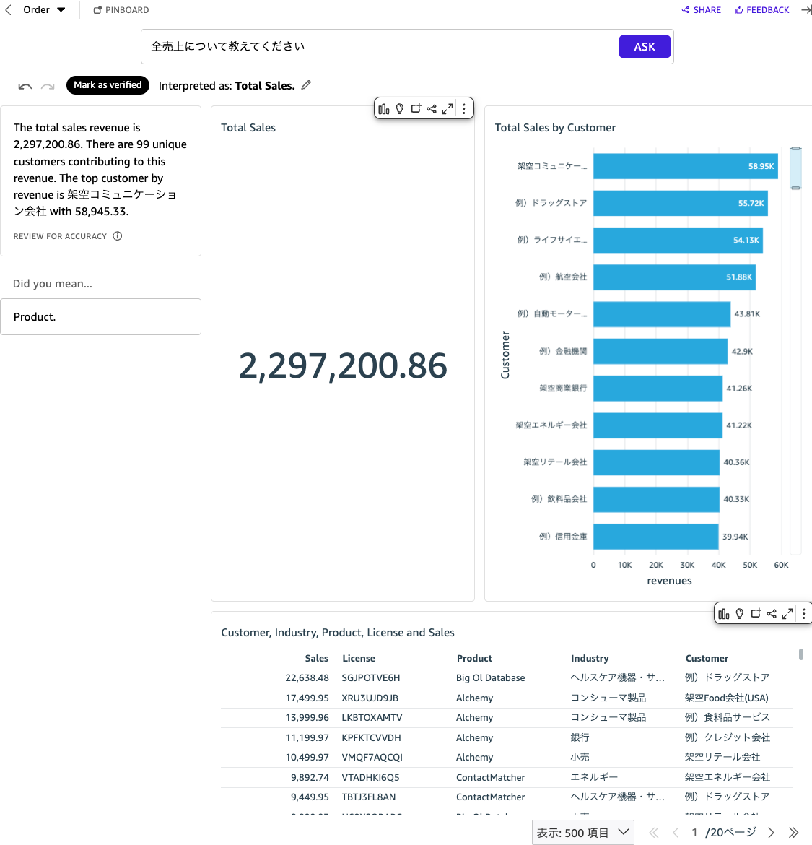812x845 pixels.
Task: Maximize the Total Sales chart
Action: coord(448,108)
